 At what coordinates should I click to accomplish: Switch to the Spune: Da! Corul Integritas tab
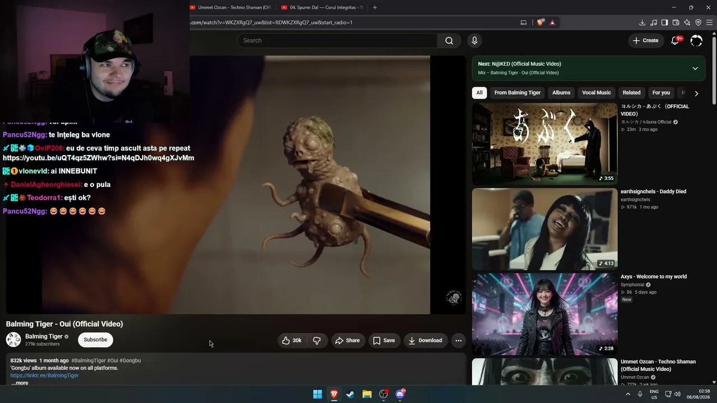pyautogui.click(x=322, y=7)
